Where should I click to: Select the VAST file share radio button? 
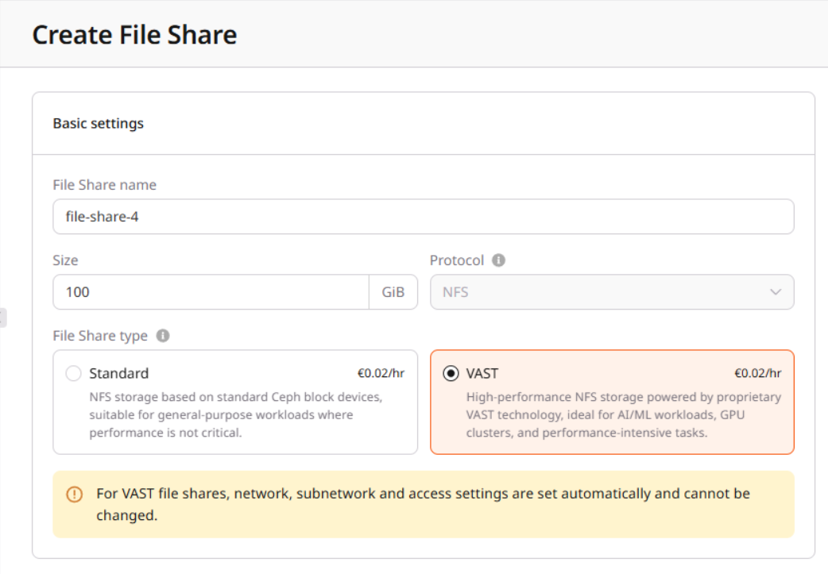point(450,373)
